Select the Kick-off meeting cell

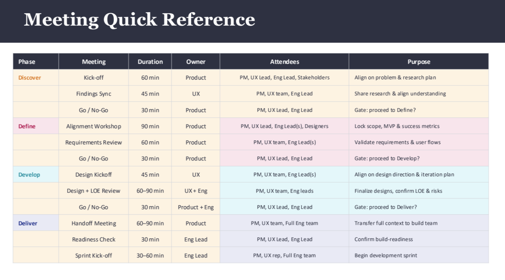pyautogui.click(x=94, y=78)
